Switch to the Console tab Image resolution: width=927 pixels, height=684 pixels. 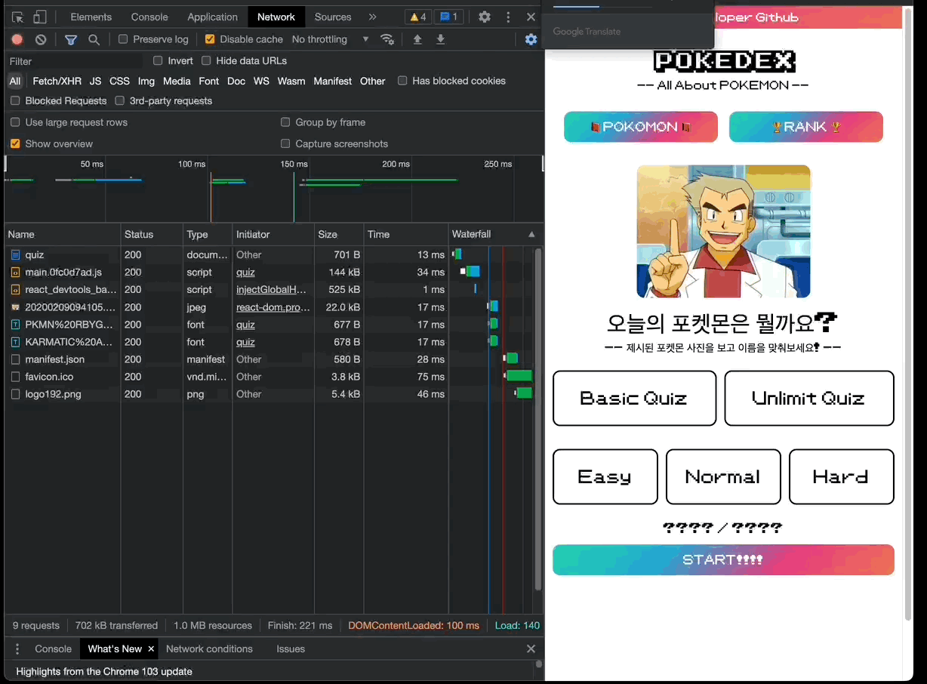pos(149,17)
